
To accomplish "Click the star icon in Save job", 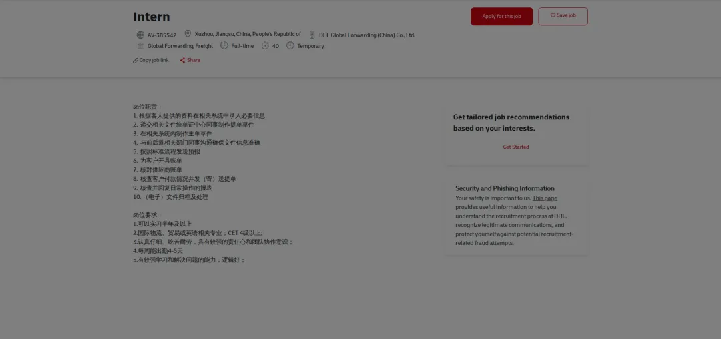I will pos(553,15).
